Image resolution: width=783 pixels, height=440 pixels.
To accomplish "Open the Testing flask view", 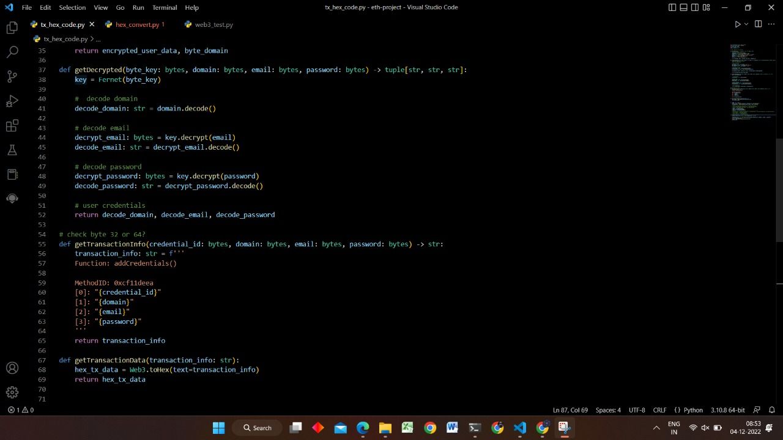I will coord(12,150).
